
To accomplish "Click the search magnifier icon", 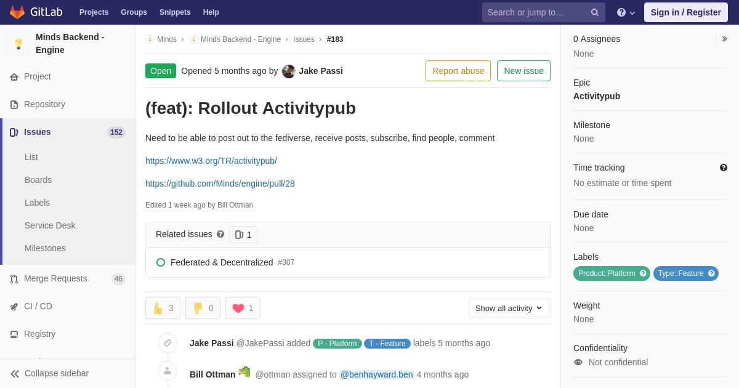I will pos(595,12).
